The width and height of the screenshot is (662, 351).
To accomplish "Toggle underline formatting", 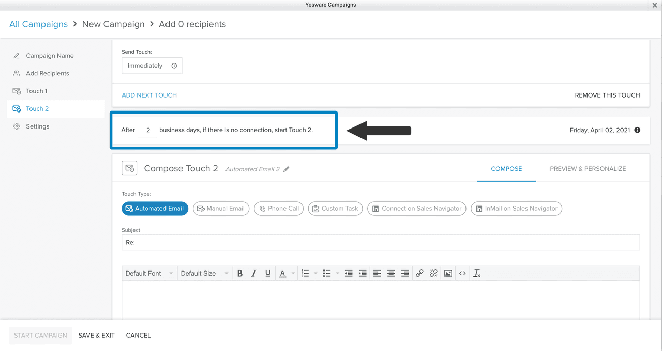I will click(267, 273).
